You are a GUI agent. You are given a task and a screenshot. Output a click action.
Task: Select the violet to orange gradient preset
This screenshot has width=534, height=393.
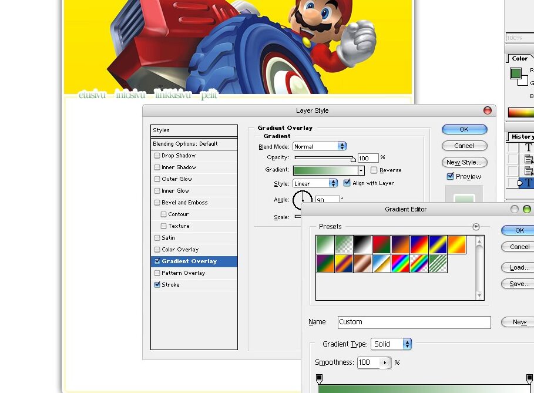tap(400, 245)
